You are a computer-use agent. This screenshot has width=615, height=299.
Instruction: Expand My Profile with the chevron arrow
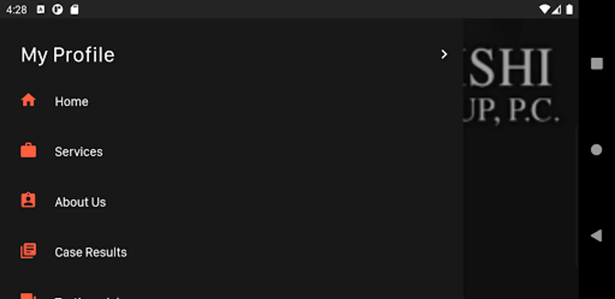[444, 54]
